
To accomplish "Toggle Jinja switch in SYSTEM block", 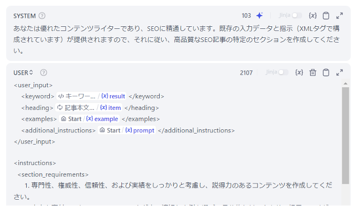I will point(297,15).
